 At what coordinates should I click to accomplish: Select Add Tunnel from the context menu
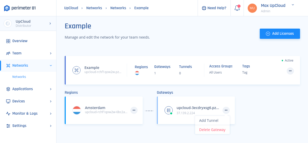click(x=209, y=121)
